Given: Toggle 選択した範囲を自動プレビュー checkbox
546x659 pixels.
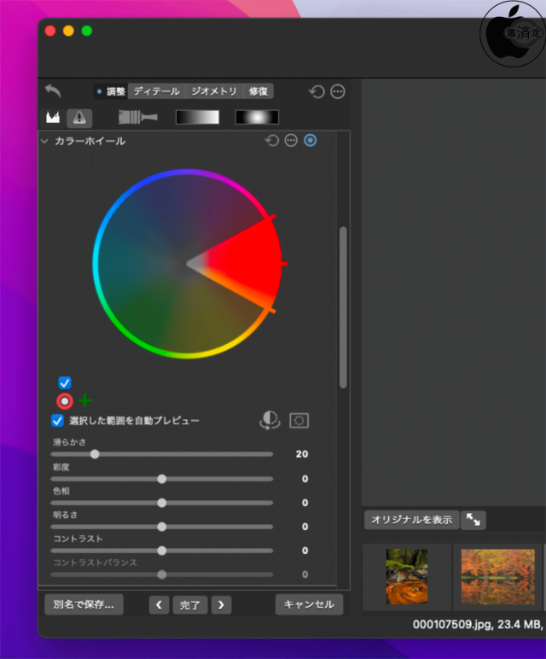Looking at the screenshot, I should [x=57, y=421].
